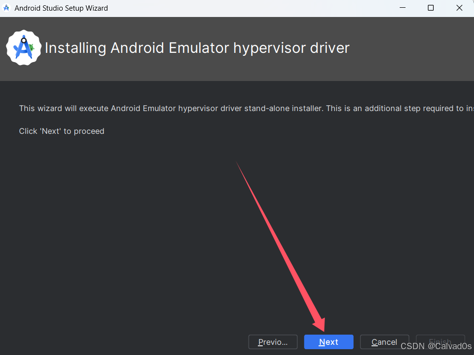Image resolution: width=474 pixels, height=355 pixels.
Task: Click the Next button to proceed
Action: point(329,342)
